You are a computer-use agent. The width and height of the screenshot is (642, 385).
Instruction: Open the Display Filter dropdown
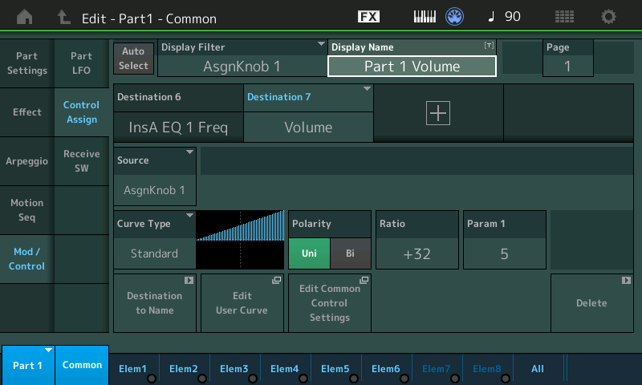coord(242,59)
